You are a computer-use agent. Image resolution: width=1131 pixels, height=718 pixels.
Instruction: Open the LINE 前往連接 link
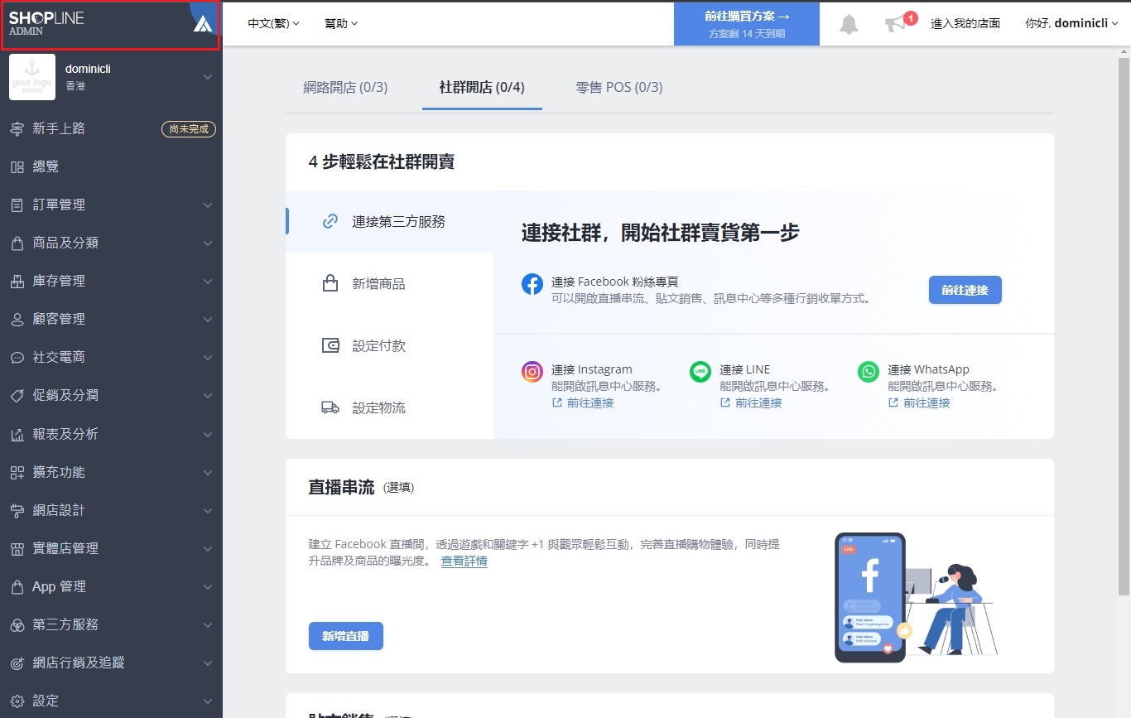point(751,403)
